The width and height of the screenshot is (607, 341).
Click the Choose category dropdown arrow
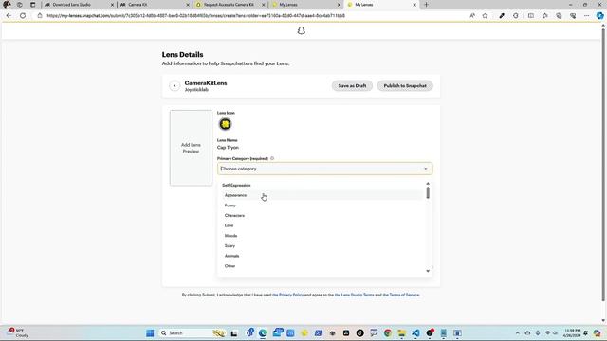tap(426, 169)
